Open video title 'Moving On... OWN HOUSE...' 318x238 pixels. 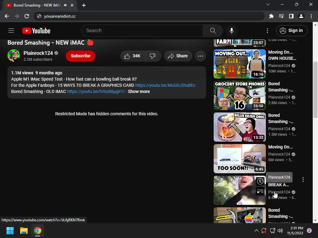(x=282, y=55)
